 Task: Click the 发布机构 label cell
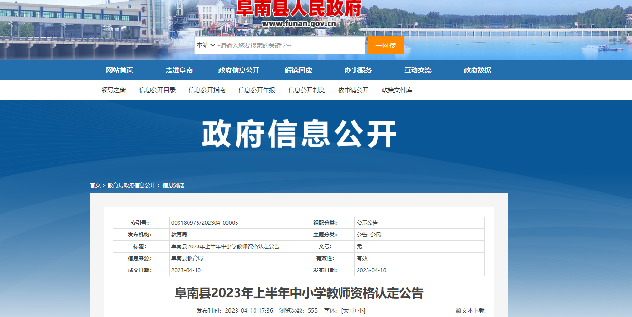pos(141,235)
